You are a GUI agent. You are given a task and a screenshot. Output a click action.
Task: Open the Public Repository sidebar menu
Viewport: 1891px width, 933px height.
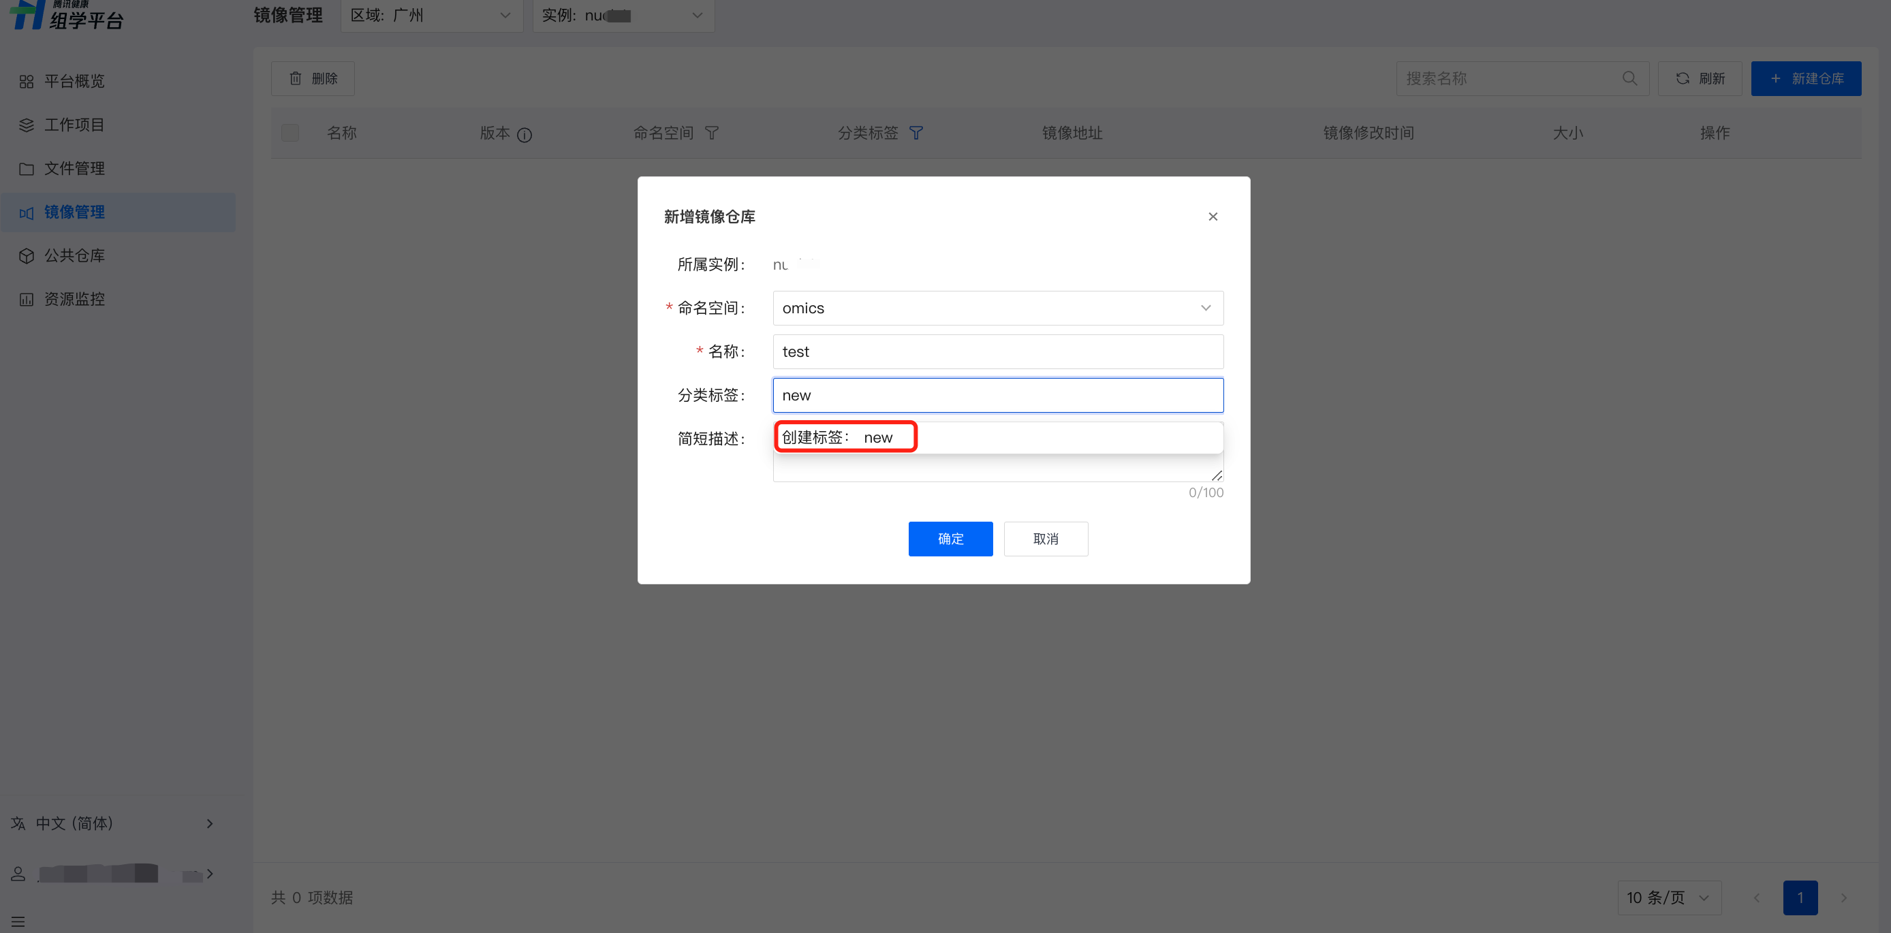[x=74, y=255]
